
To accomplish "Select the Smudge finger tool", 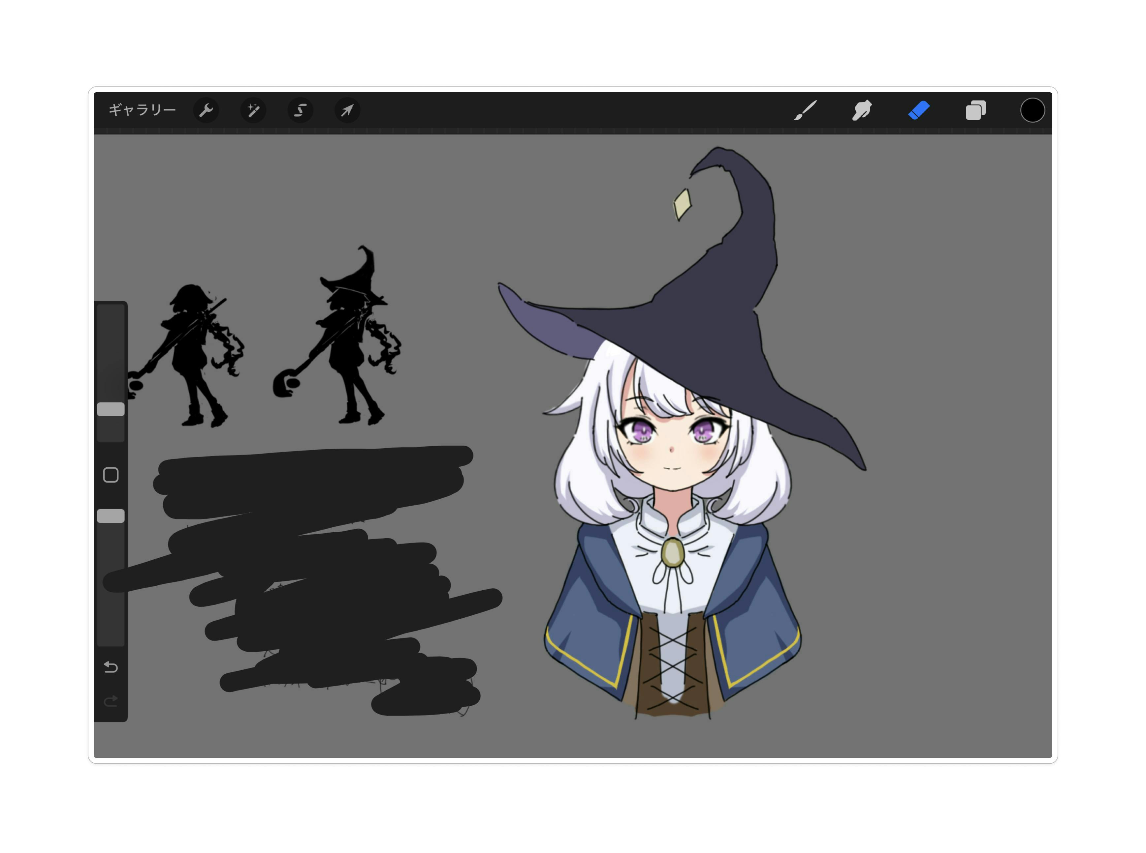I will coord(862,110).
